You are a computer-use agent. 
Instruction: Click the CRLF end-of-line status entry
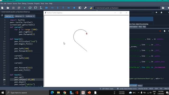(x=156, y=89)
